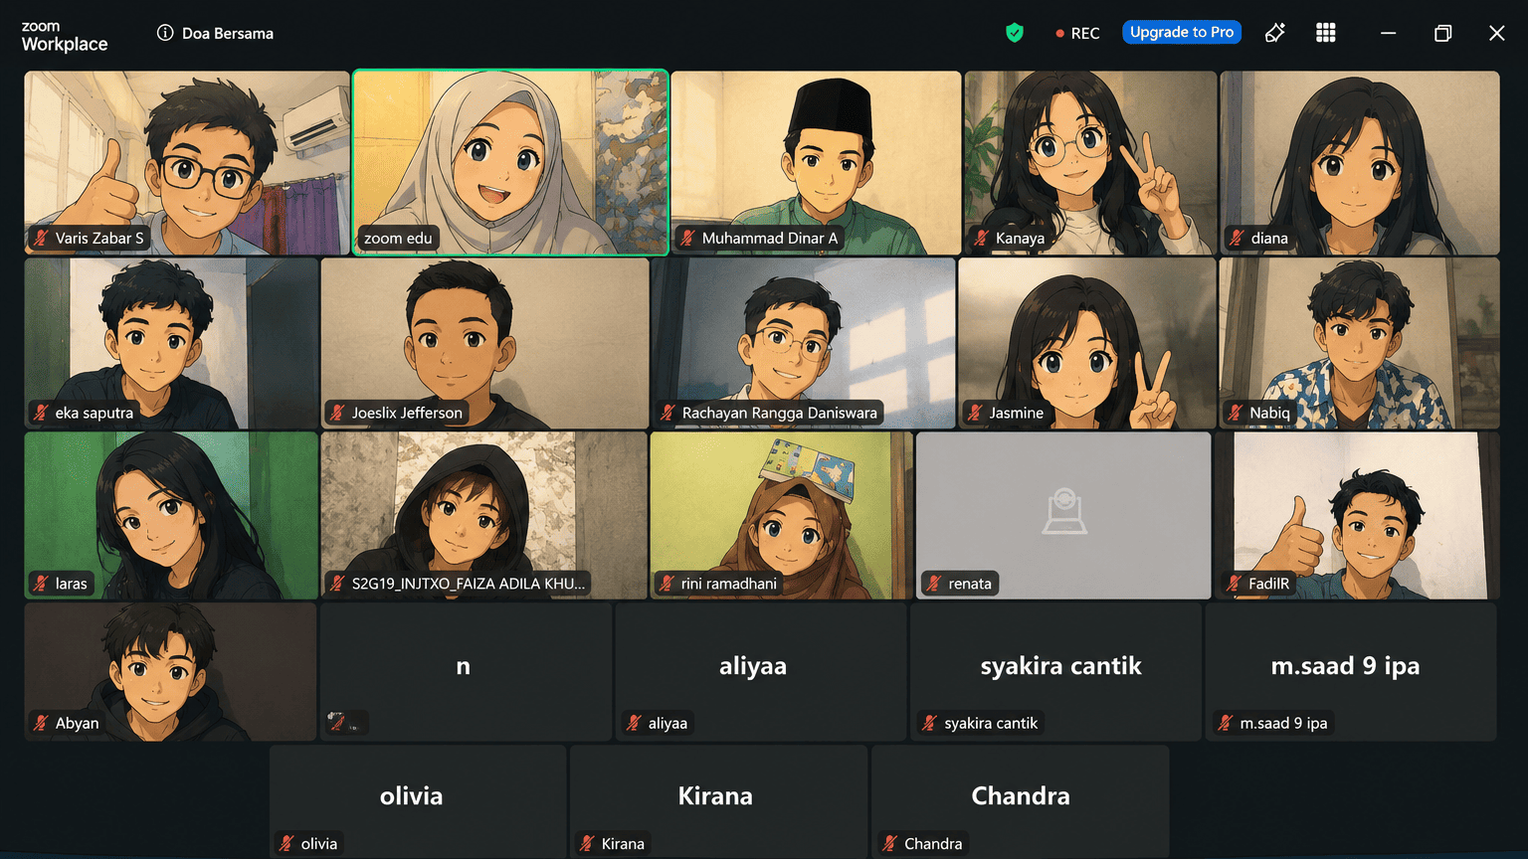Select eka saputra's video tile

(171, 344)
